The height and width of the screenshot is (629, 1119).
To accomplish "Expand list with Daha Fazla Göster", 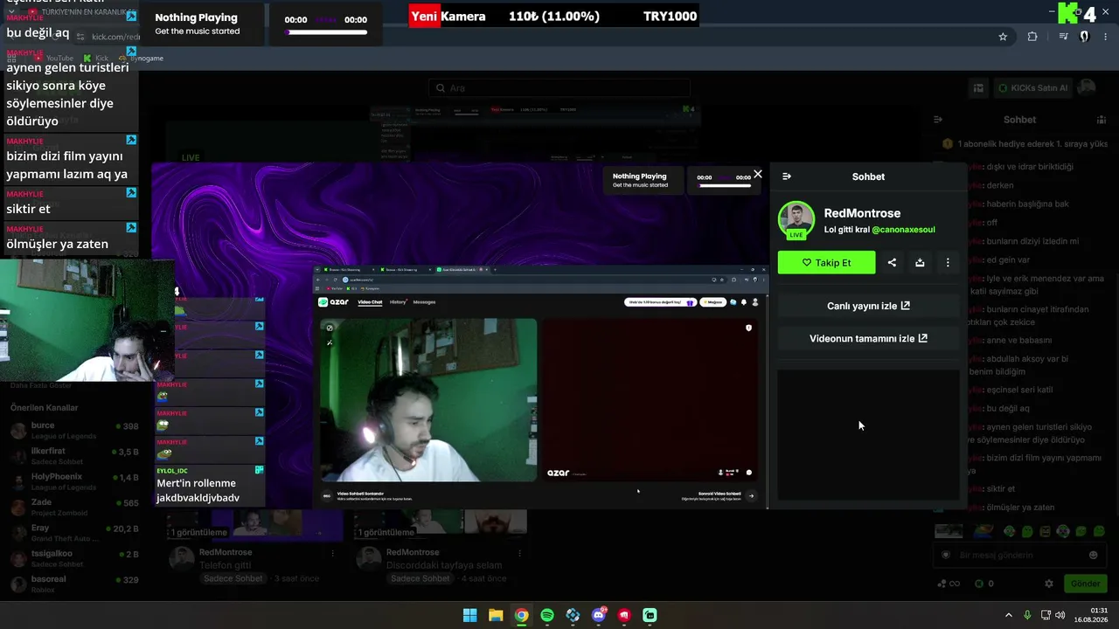I will pyautogui.click(x=41, y=385).
